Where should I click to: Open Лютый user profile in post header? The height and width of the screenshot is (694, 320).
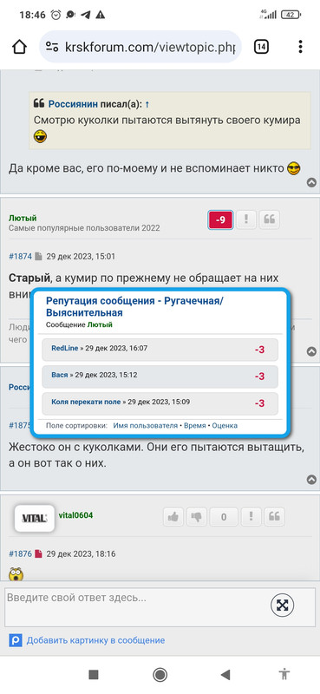point(23,218)
